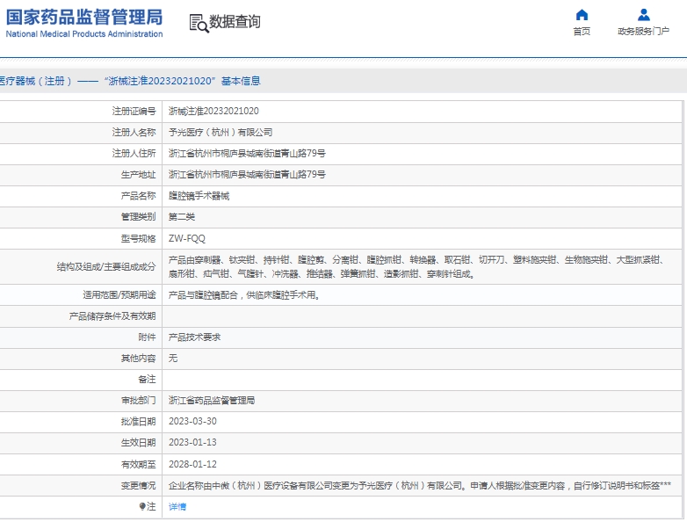Click the 附件 row label
Screen dimensions: 687x522
tap(148, 337)
